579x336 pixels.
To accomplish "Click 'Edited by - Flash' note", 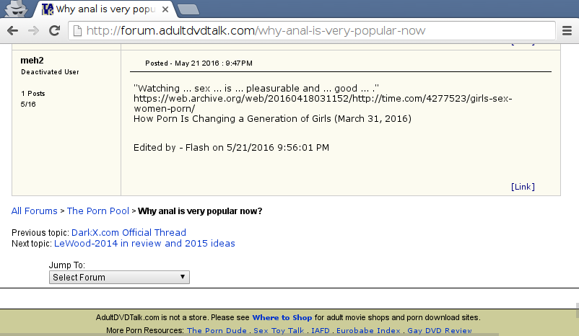I will click(x=231, y=148).
